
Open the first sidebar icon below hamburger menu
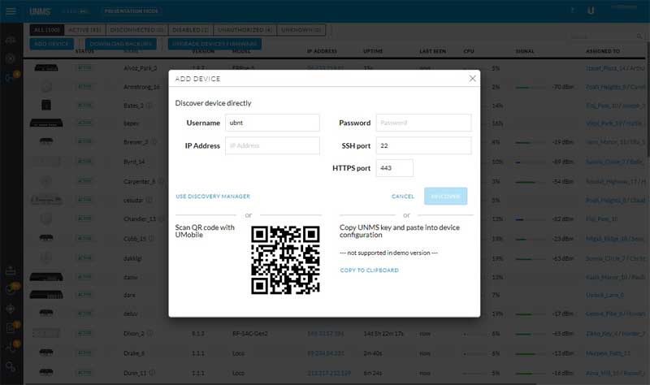point(11,40)
